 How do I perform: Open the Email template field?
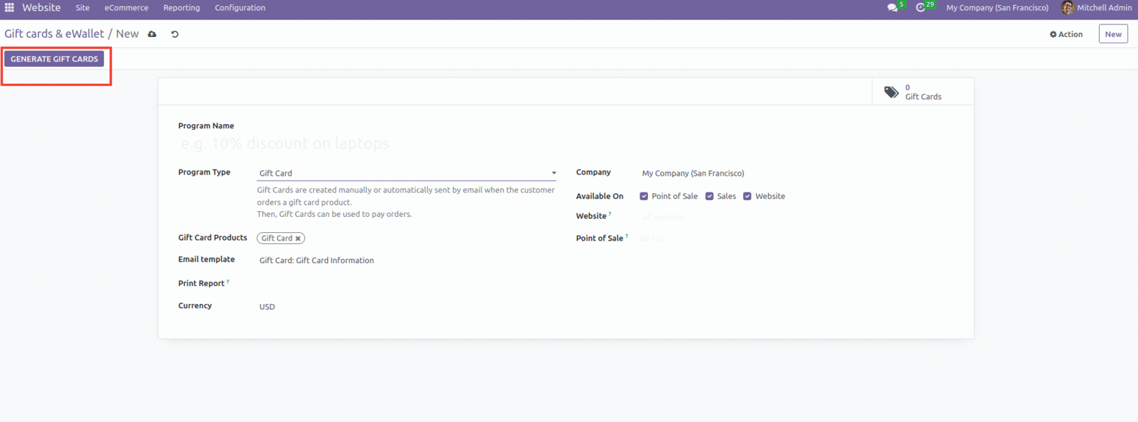click(406, 260)
